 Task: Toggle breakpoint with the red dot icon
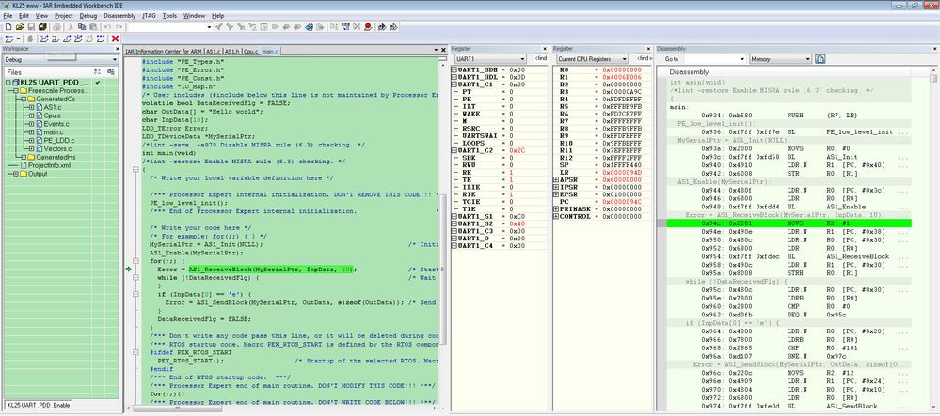coord(368,27)
